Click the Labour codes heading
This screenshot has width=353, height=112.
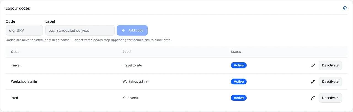[x=18, y=8]
